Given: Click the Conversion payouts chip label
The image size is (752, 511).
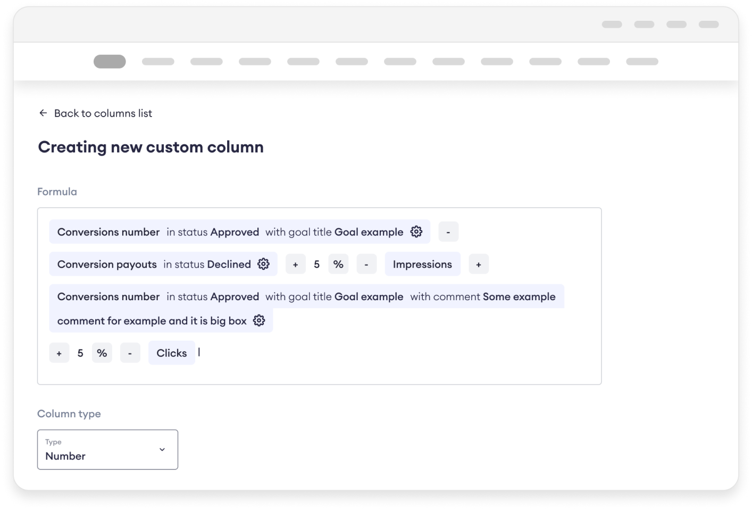Looking at the screenshot, I should [x=107, y=265].
